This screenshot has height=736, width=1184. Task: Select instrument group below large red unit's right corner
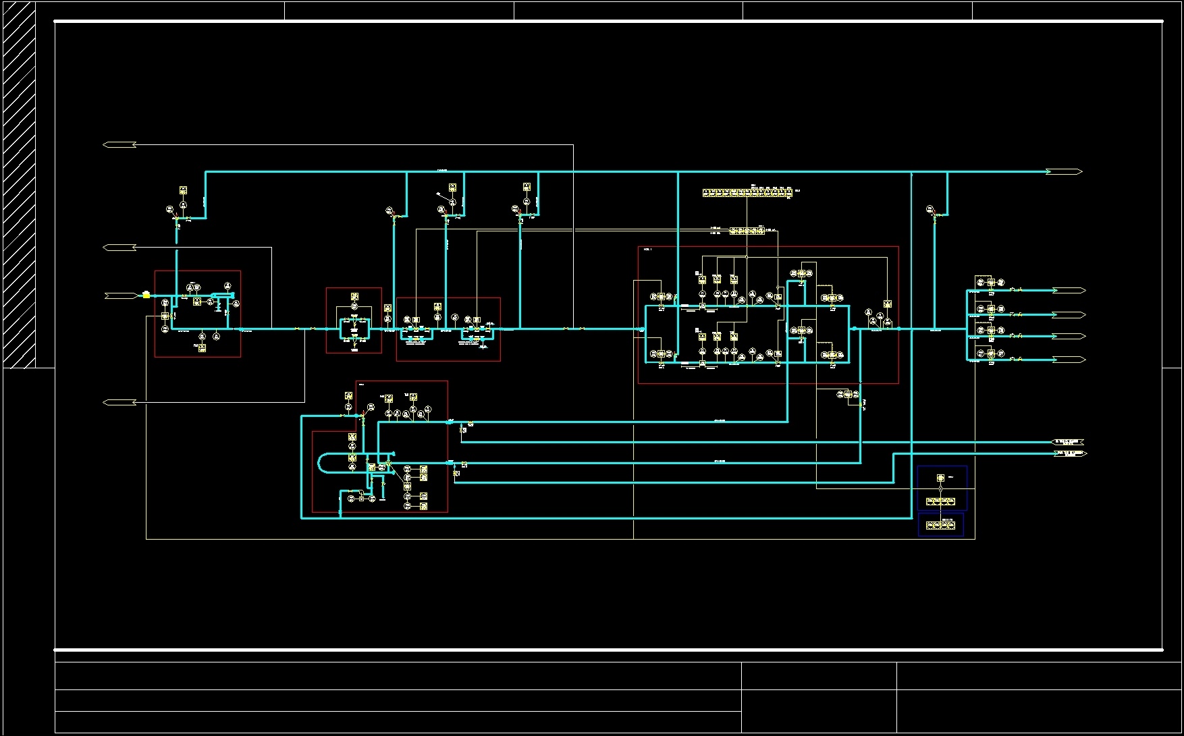click(849, 394)
